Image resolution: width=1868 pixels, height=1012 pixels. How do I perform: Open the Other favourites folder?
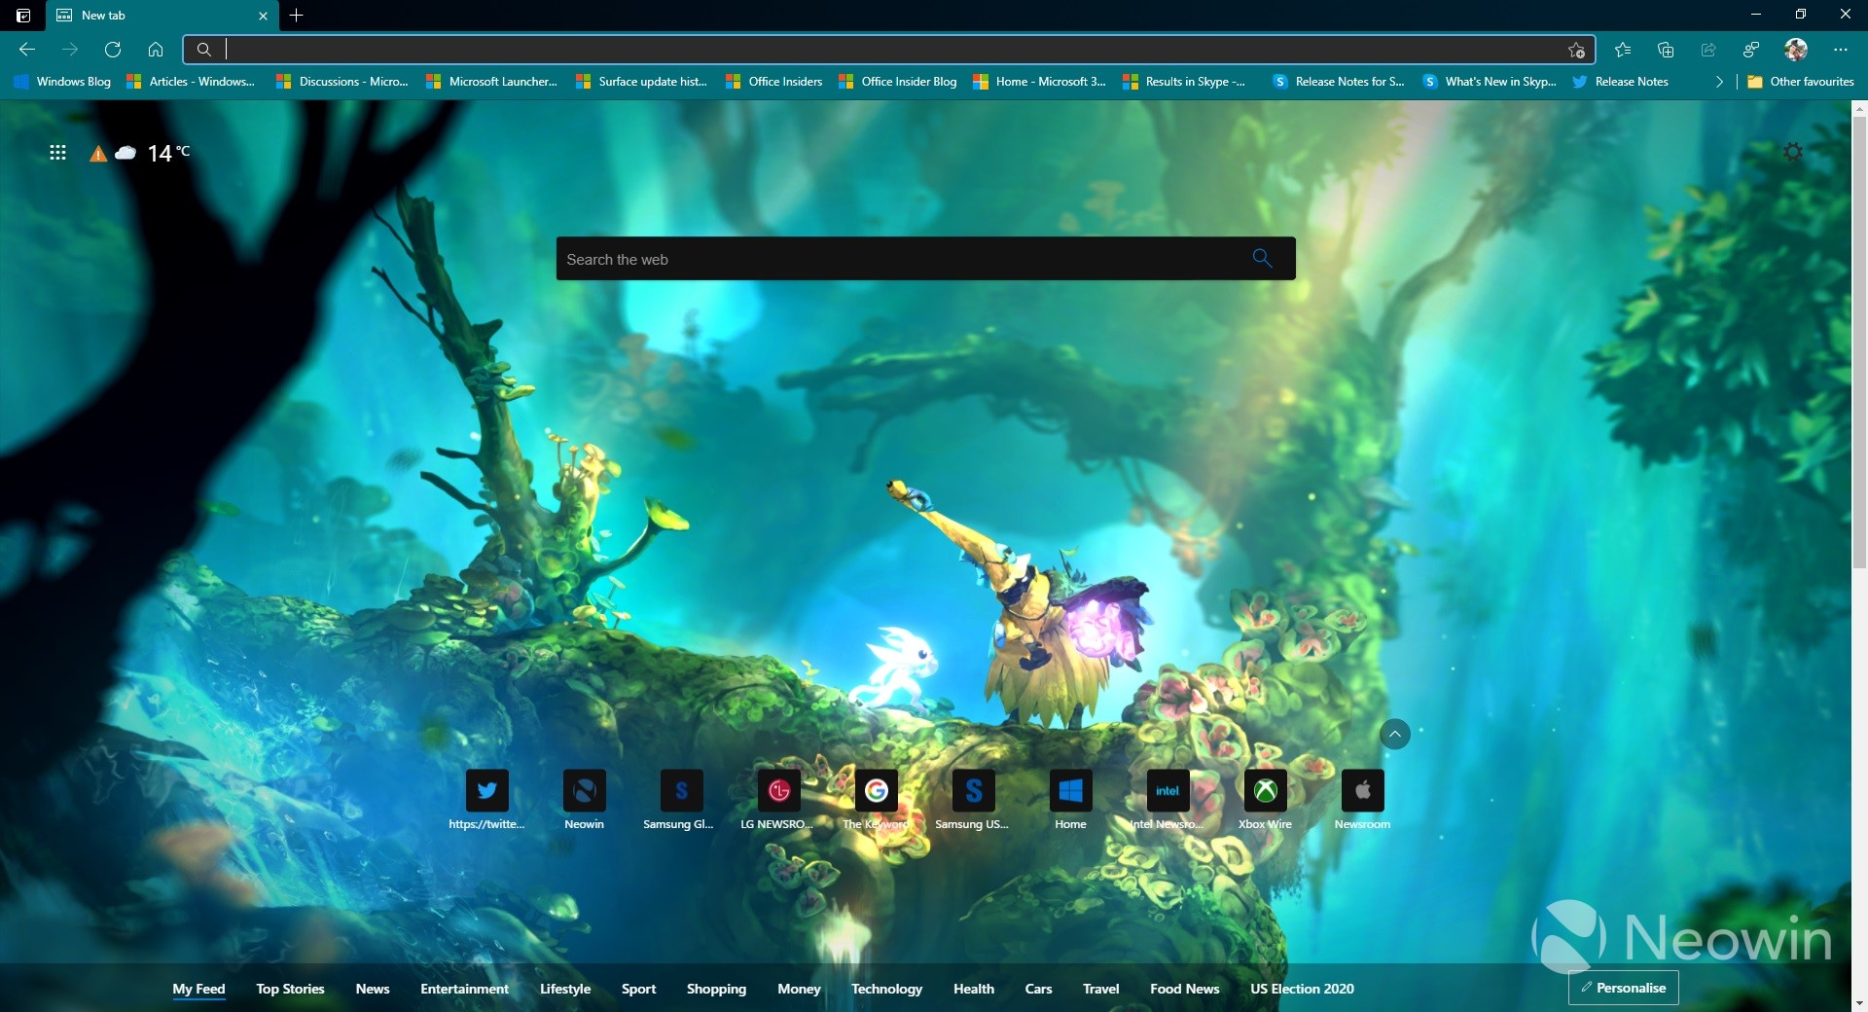point(1801,82)
